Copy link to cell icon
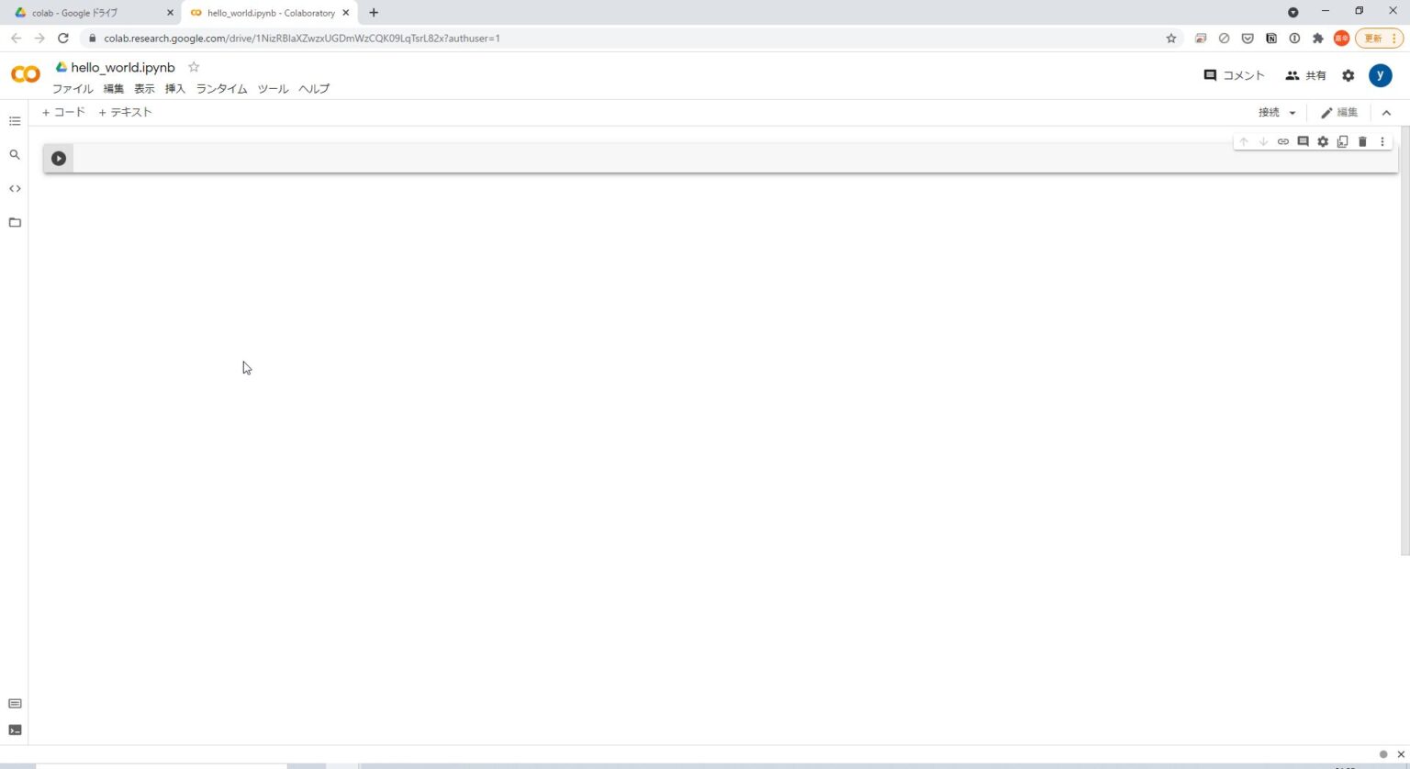Image resolution: width=1410 pixels, height=769 pixels. (1283, 141)
